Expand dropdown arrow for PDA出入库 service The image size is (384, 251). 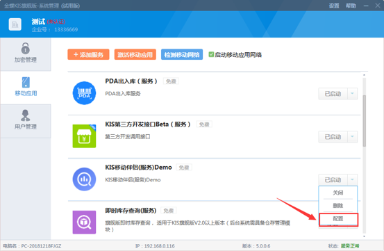click(x=353, y=94)
